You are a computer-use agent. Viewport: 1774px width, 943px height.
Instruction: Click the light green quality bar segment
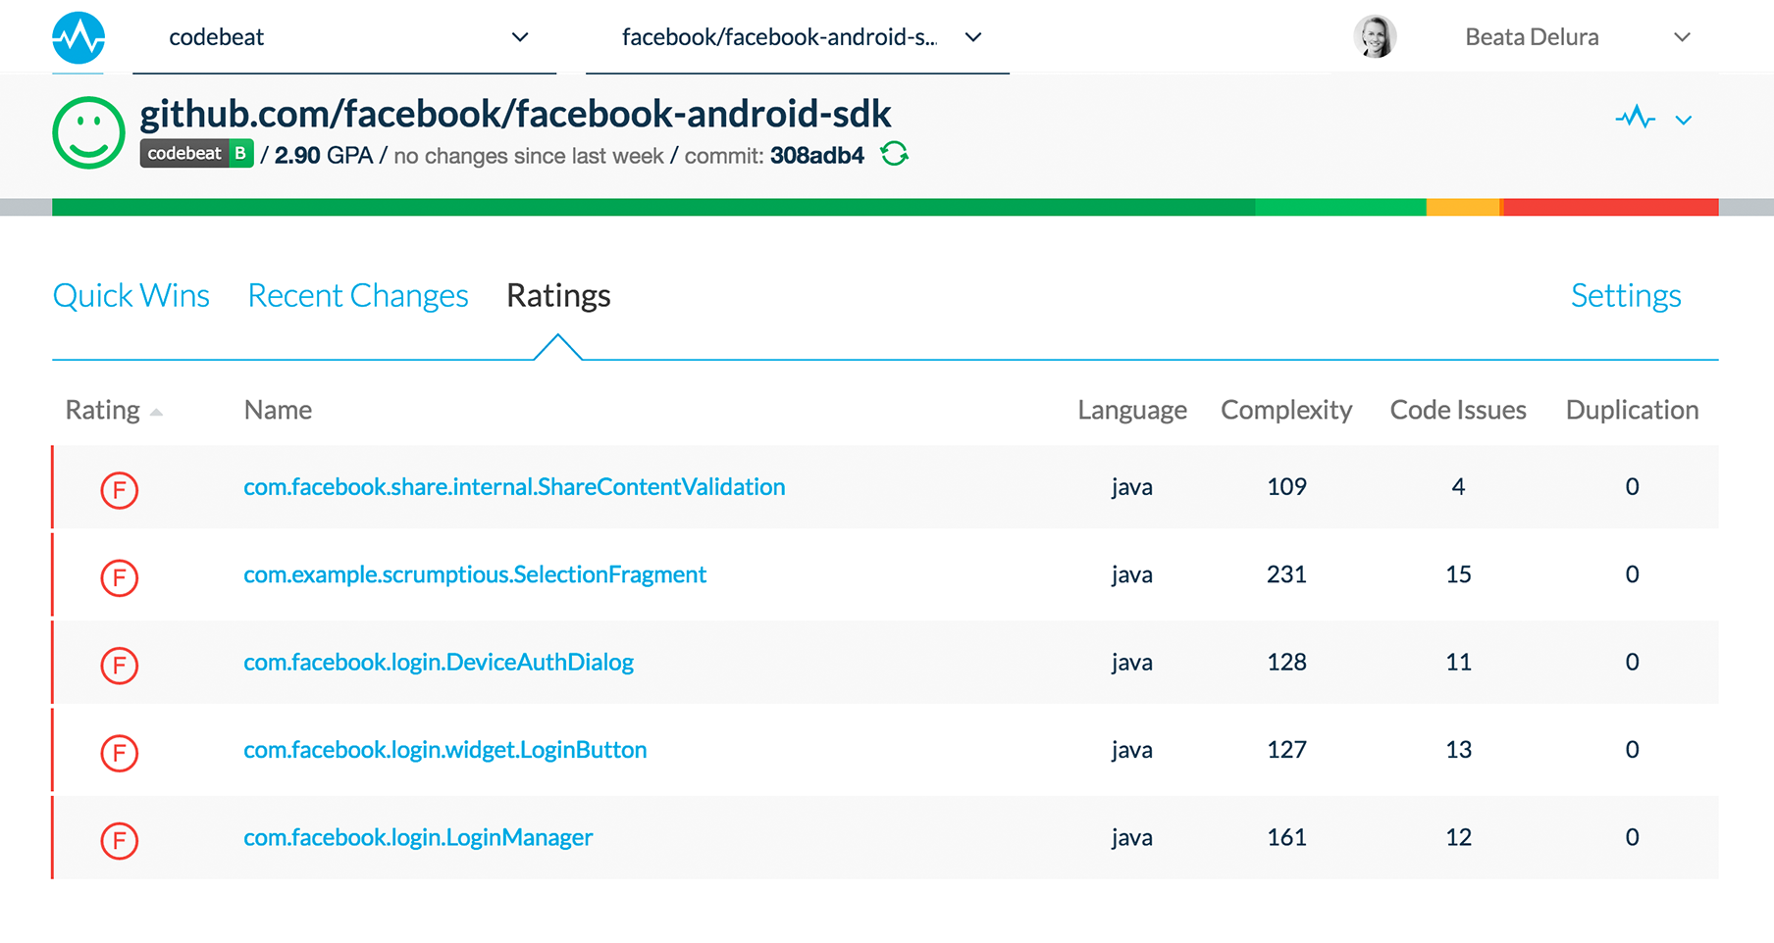coord(1341,207)
